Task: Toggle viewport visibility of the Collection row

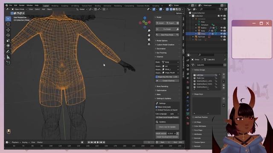Action: pos(221,16)
